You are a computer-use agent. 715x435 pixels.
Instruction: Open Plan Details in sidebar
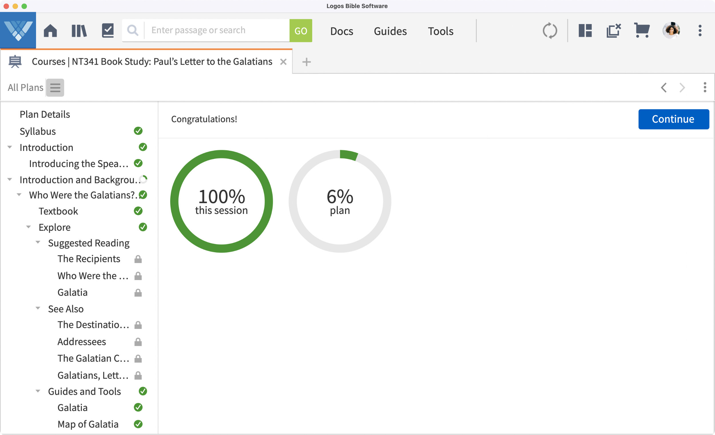[x=45, y=114]
